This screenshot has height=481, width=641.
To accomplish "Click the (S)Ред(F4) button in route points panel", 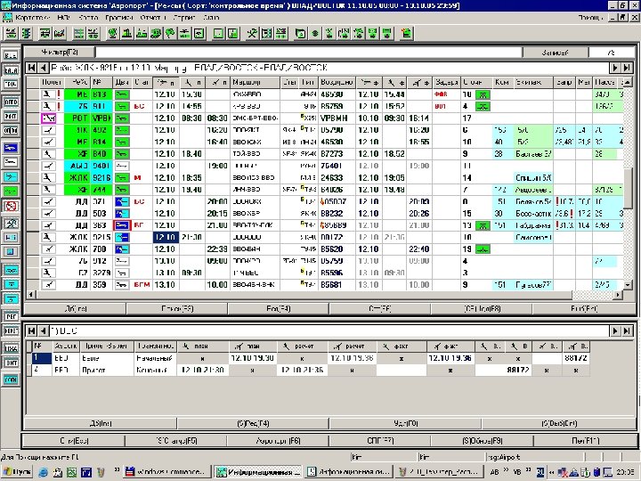I will (x=253, y=424).
